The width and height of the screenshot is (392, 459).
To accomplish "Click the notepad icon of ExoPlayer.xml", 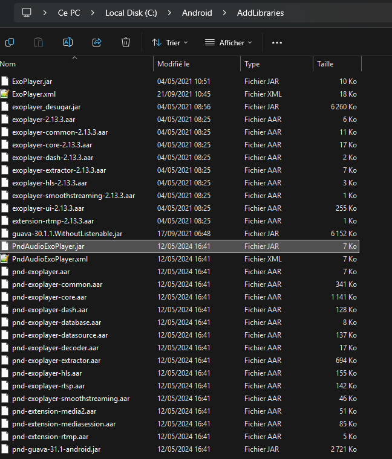I will pos(5,94).
